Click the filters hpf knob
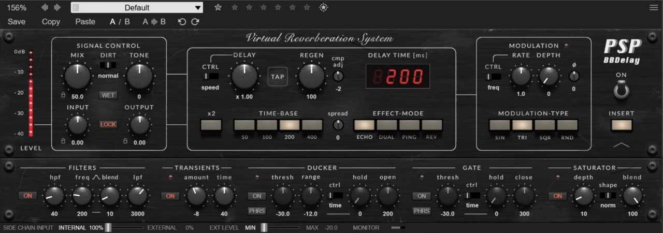663x233 pixels. [55, 196]
